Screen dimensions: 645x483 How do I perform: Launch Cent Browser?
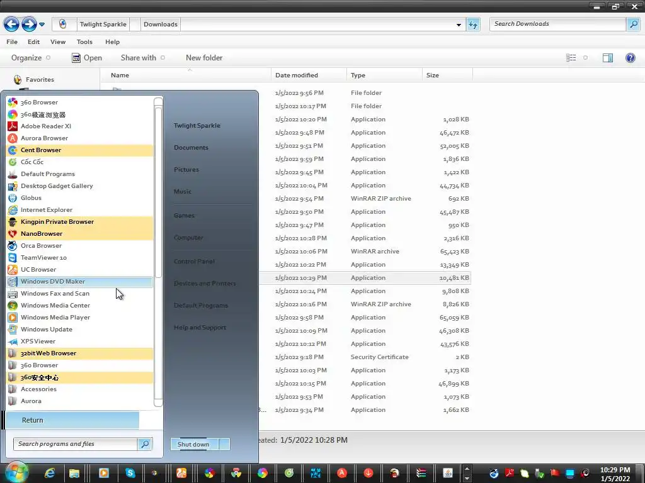[80, 150]
